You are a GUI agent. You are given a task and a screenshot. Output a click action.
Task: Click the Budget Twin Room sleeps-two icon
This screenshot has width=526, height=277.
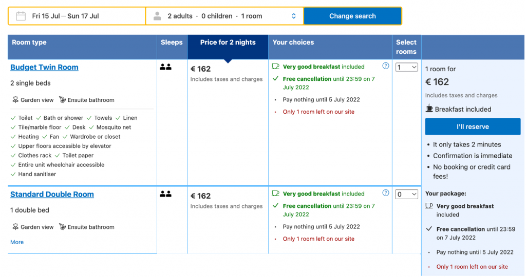coord(165,67)
